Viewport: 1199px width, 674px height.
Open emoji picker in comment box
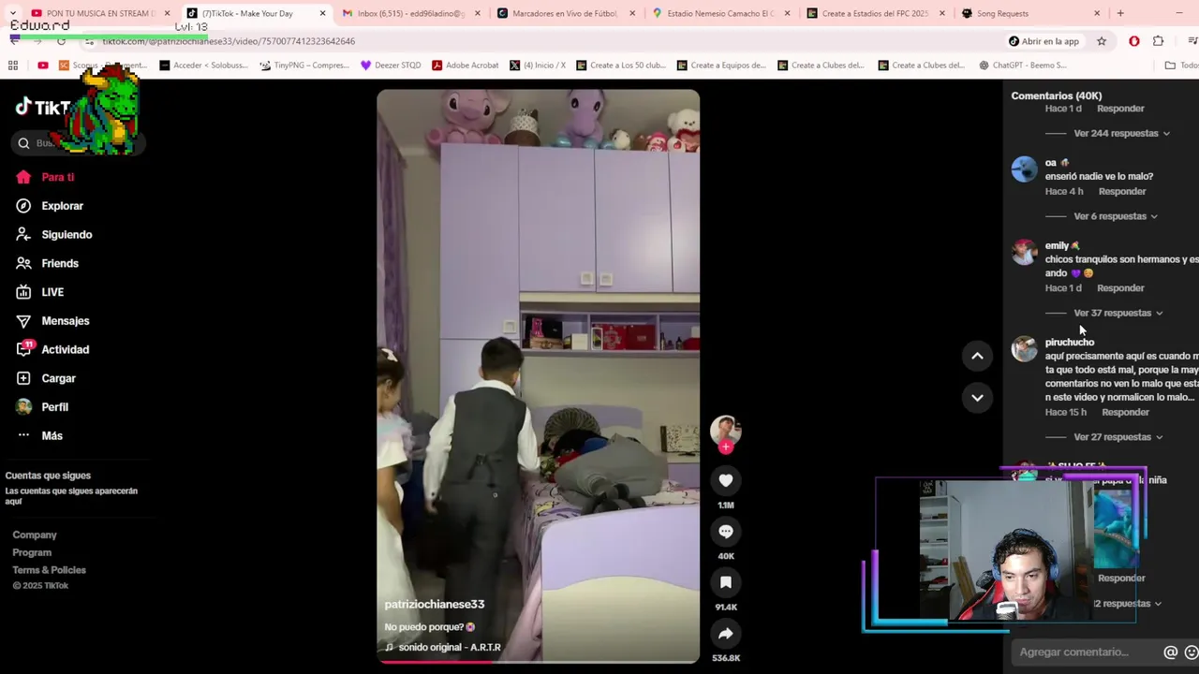[1192, 652]
